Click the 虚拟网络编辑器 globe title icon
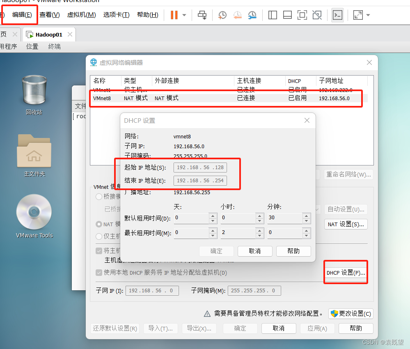Viewport: 410px width, 349px height. tap(93, 62)
